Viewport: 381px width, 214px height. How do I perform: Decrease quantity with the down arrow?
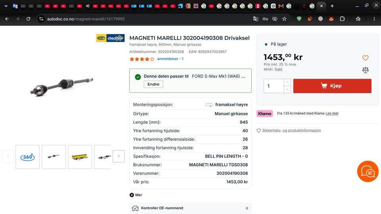[x=287, y=89]
